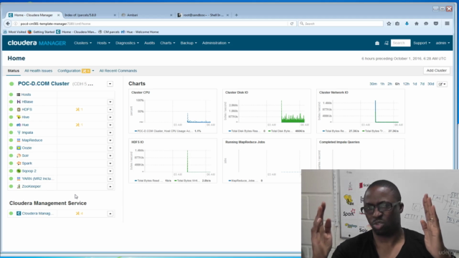This screenshot has height=258, width=459.
Task: Click the Oozie service icon
Action: pyautogui.click(x=19, y=148)
